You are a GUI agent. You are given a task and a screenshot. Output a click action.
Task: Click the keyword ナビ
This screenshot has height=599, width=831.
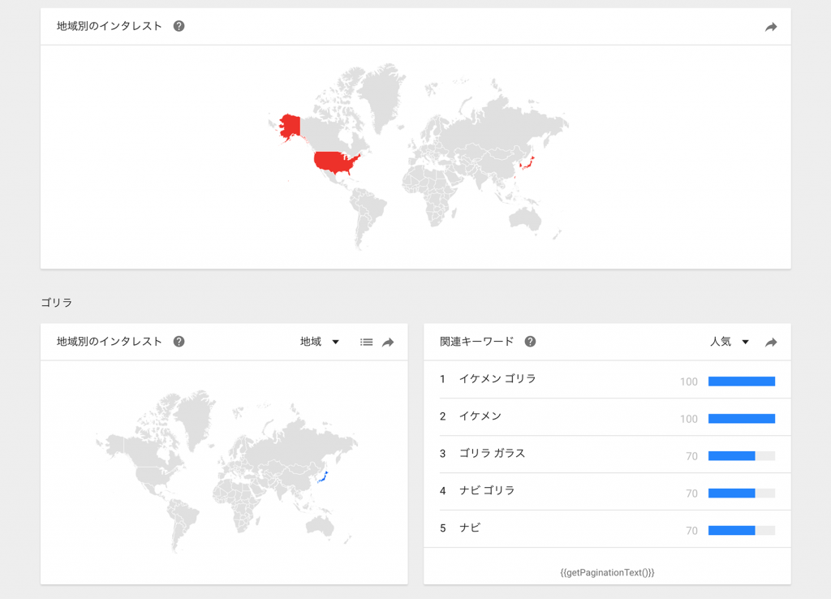click(469, 528)
